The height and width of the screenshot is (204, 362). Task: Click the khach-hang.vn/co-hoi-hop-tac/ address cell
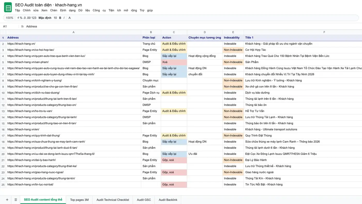74,50
